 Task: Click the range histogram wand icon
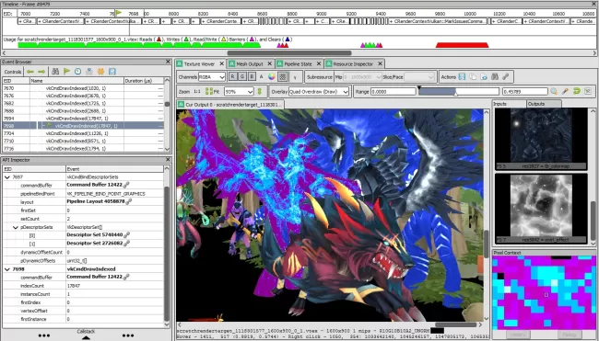pos(565,91)
